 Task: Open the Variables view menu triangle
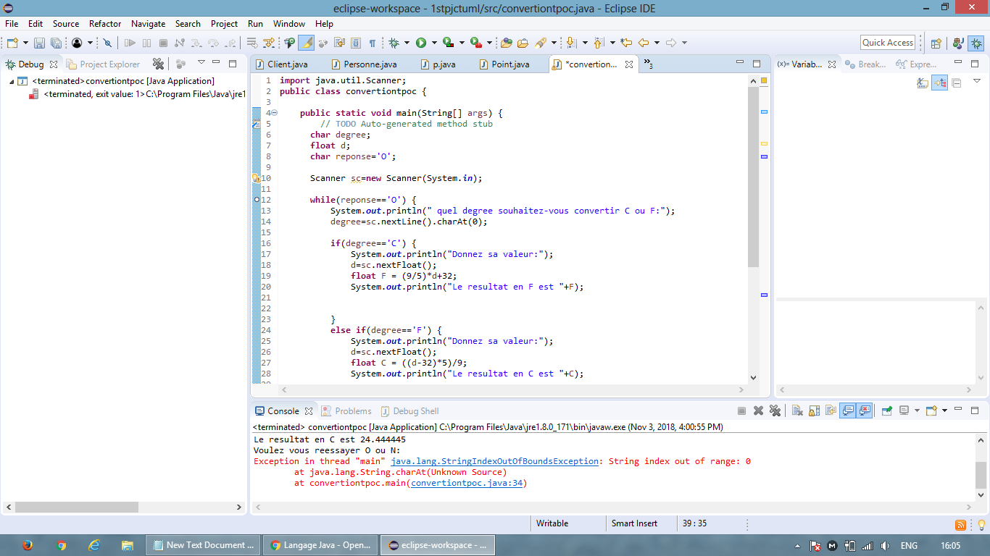[976, 81]
